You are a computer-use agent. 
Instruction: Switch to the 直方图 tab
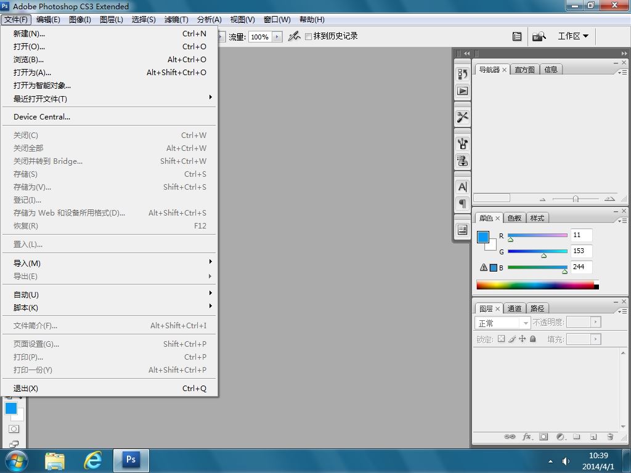click(x=524, y=70)
